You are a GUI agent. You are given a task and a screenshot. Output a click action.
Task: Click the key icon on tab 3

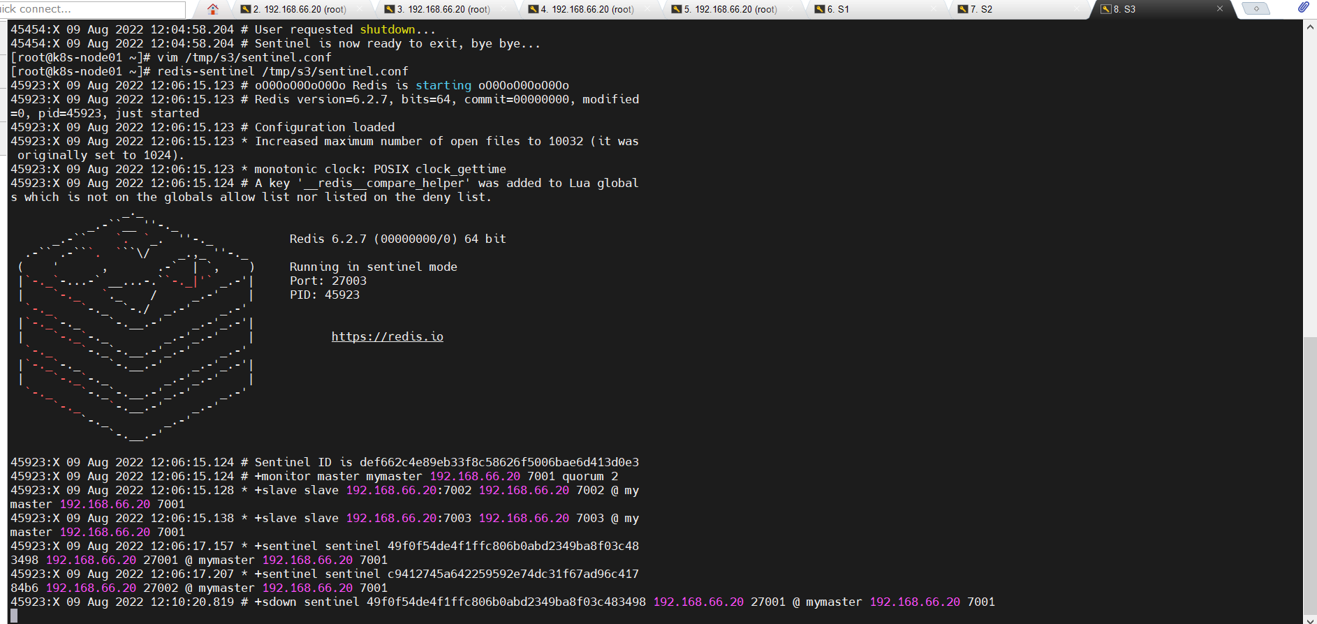390,9
